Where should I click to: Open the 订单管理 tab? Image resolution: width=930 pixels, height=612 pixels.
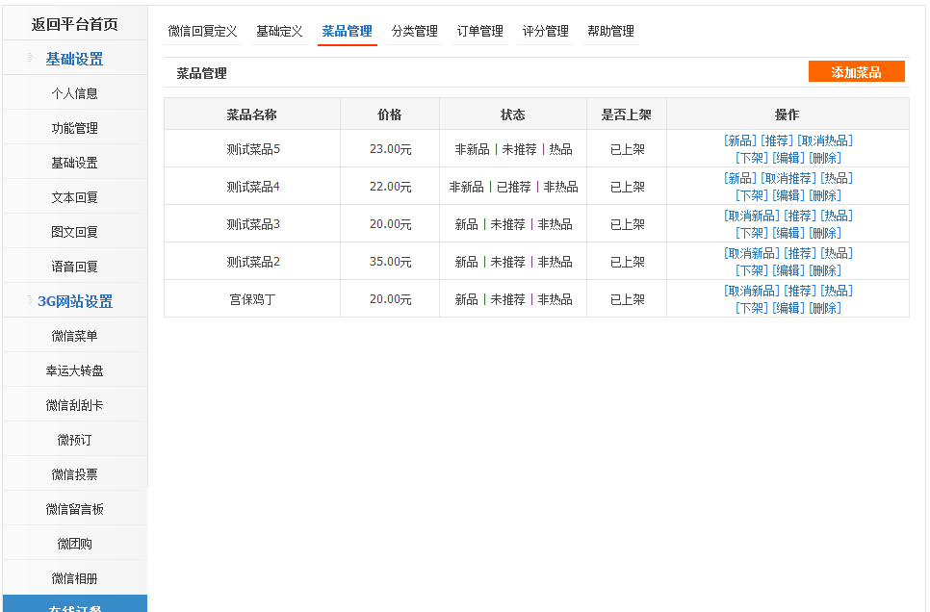(x=479, y=31)
